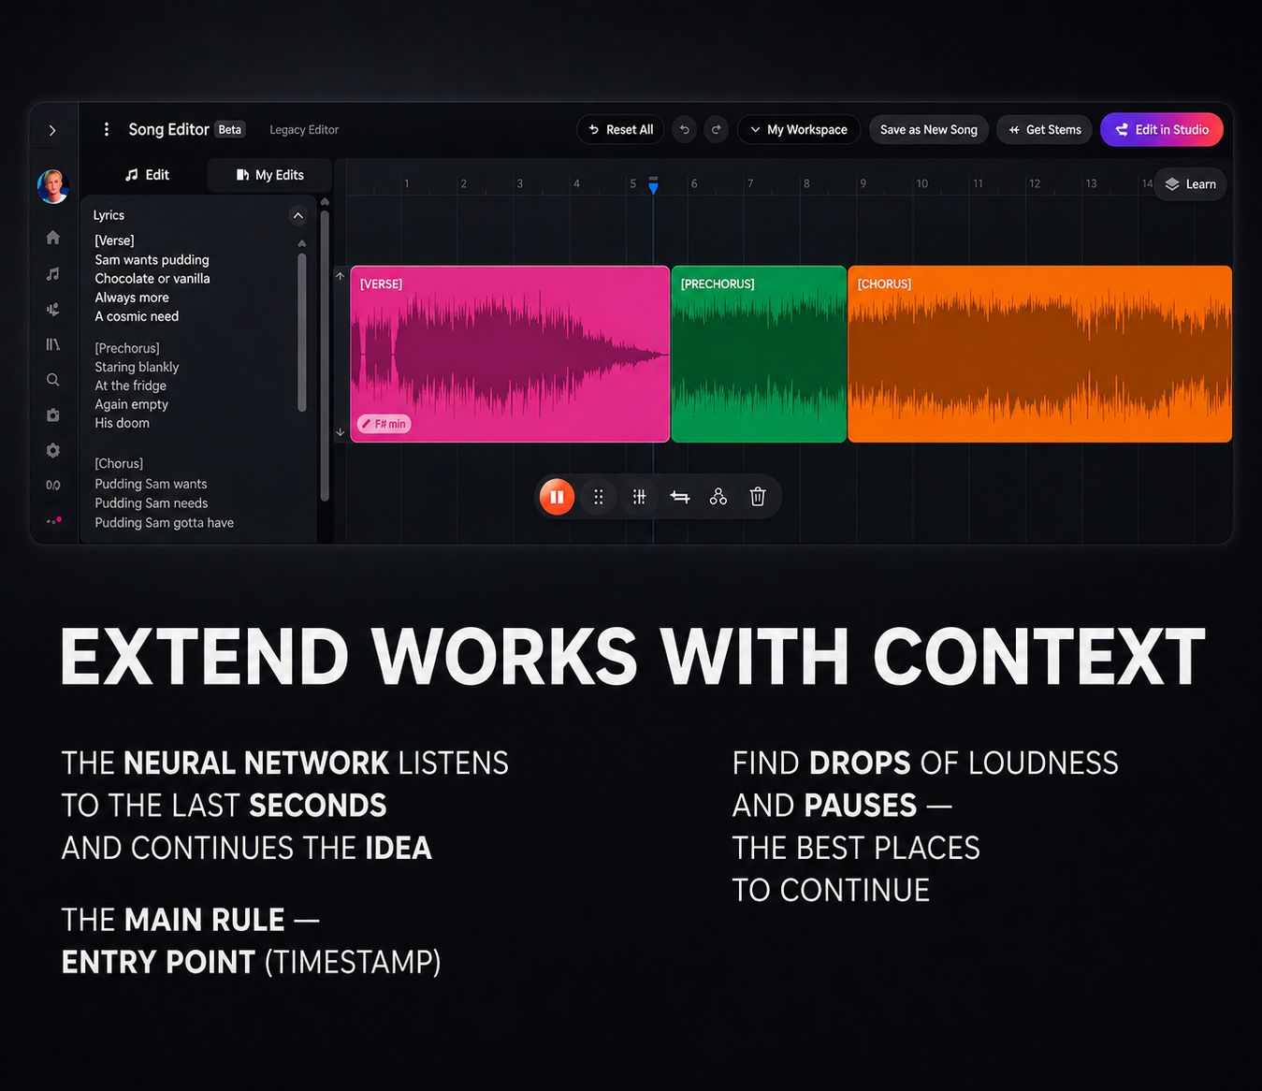Undo the last edit
Viewport: 1262px width, 1091px height.
coord(685,130)
